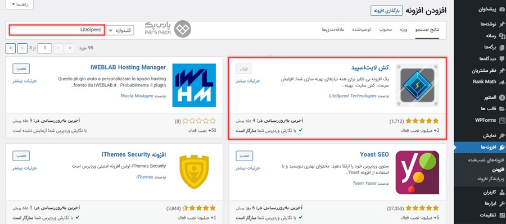Click the WPForms icon in sidebar
The image size is (506, 224).
tap(502, 120)
